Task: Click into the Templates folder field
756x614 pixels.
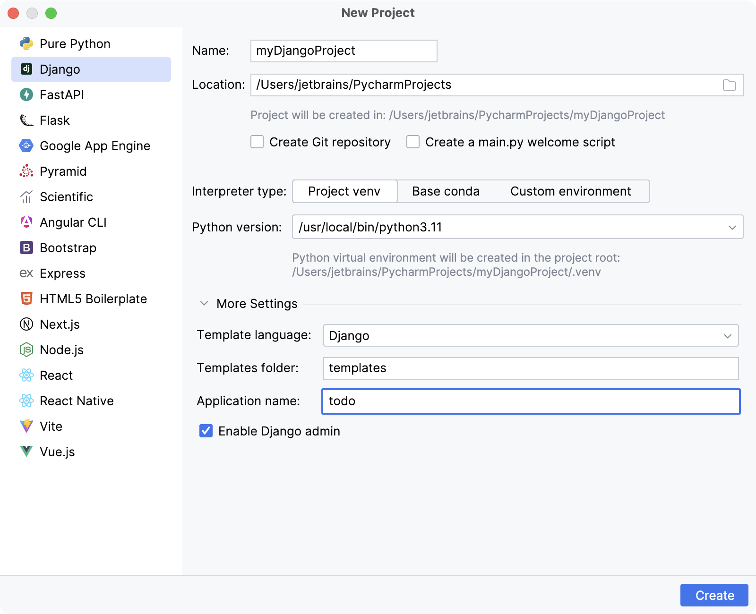Action: click(530, 368)
